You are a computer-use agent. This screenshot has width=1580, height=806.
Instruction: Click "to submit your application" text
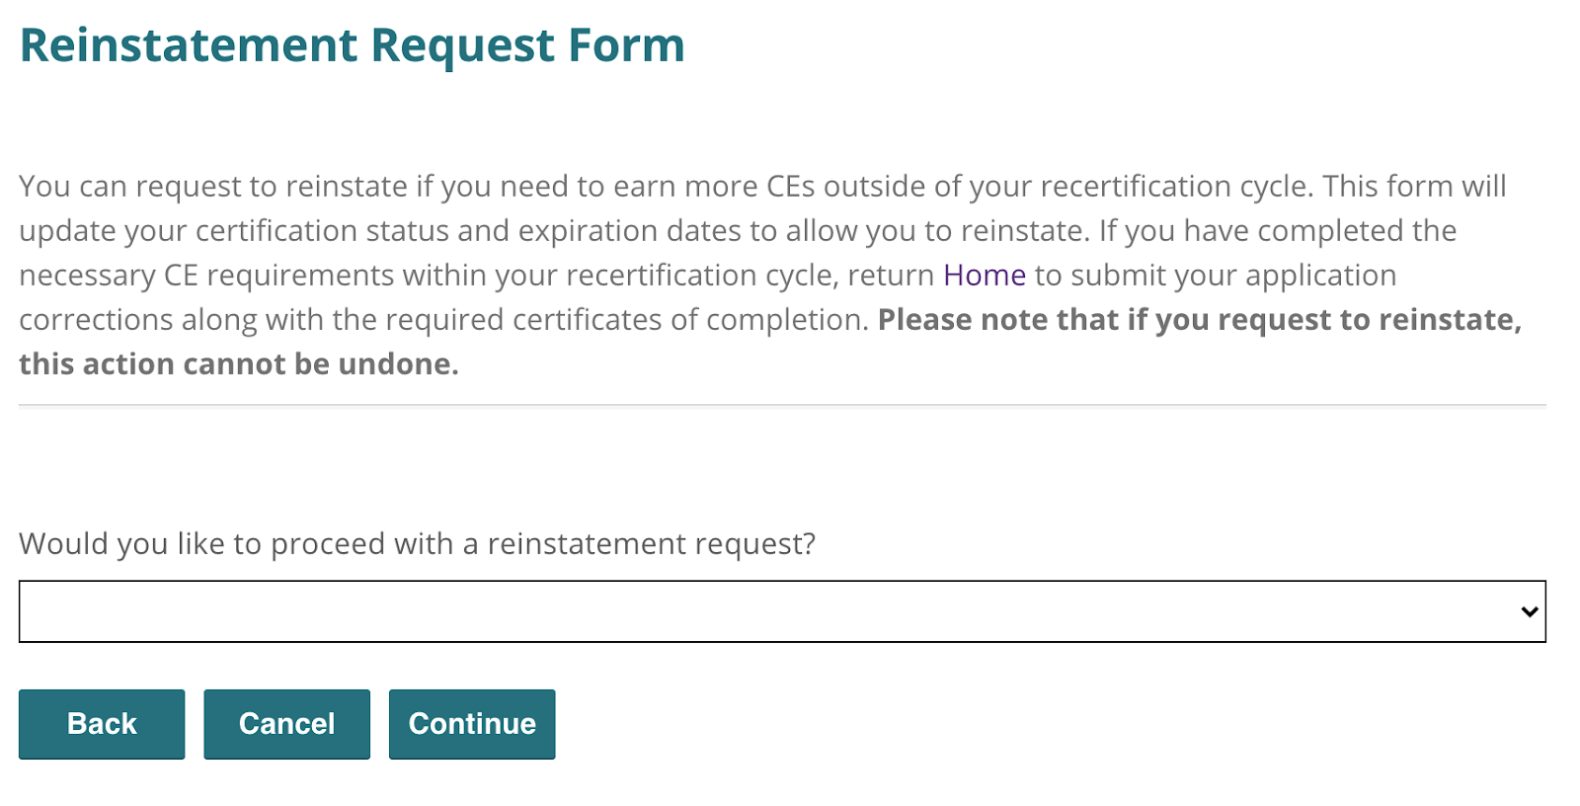[1215, 276]
